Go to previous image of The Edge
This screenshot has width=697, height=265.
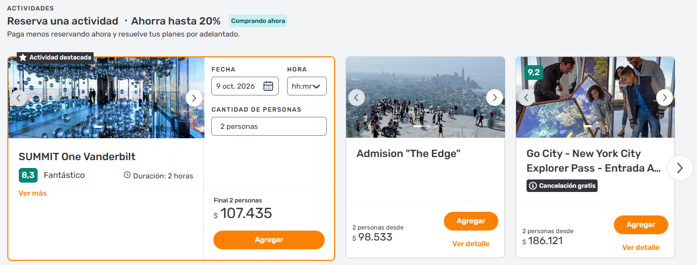click(357, 98)
